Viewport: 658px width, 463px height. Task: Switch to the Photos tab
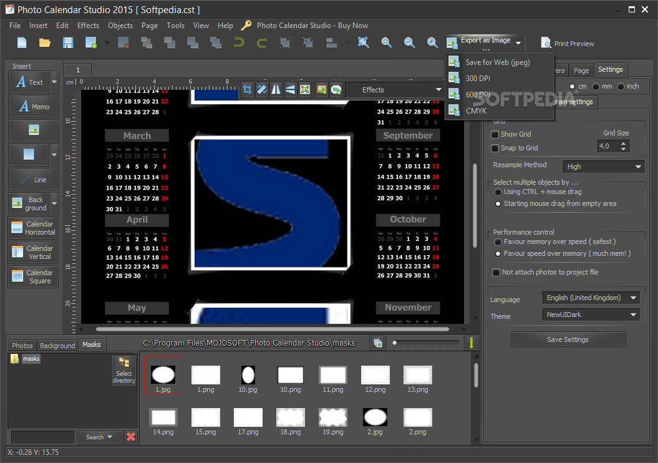(x=22, y=346)
